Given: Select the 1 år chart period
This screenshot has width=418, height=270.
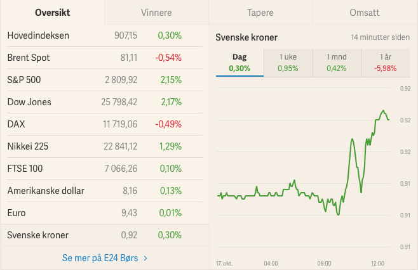Looking at the screenshot, I should pyautogui.click(x=386, y=63).
